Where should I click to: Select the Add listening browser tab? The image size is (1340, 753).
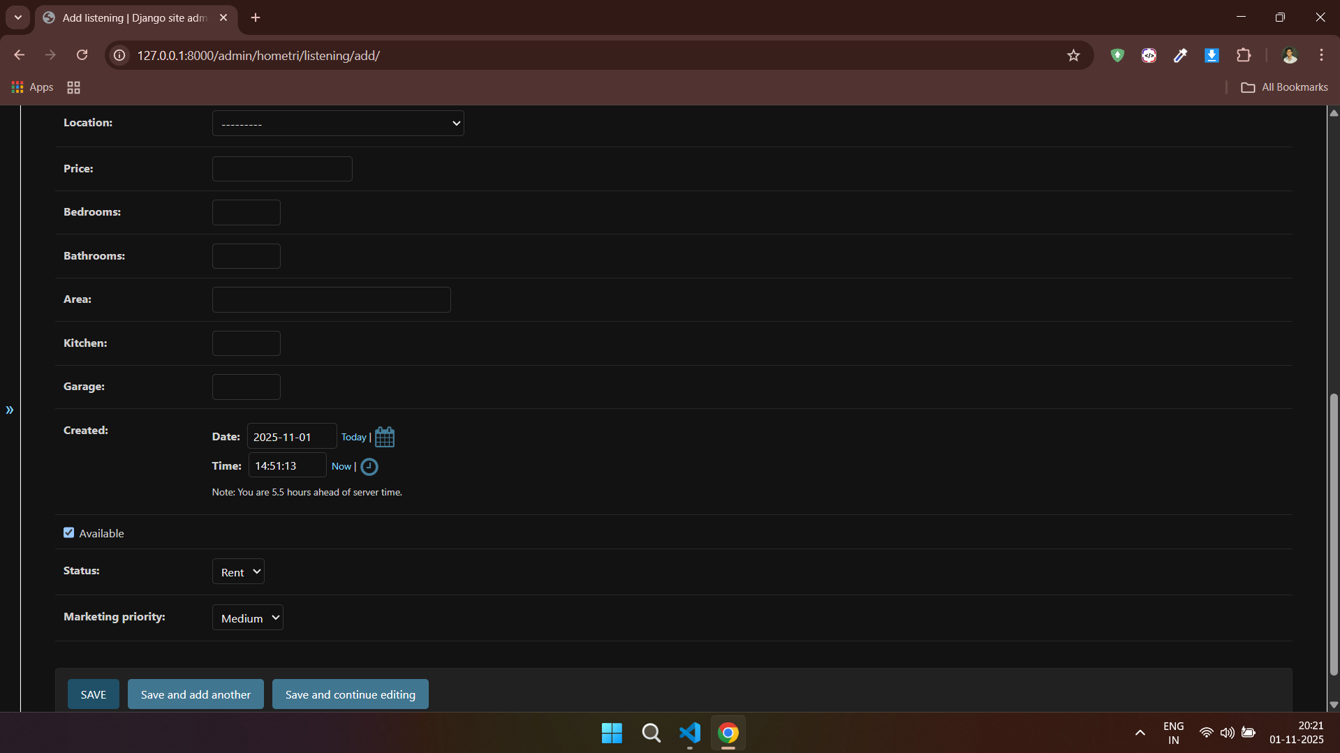coord(136,17)
